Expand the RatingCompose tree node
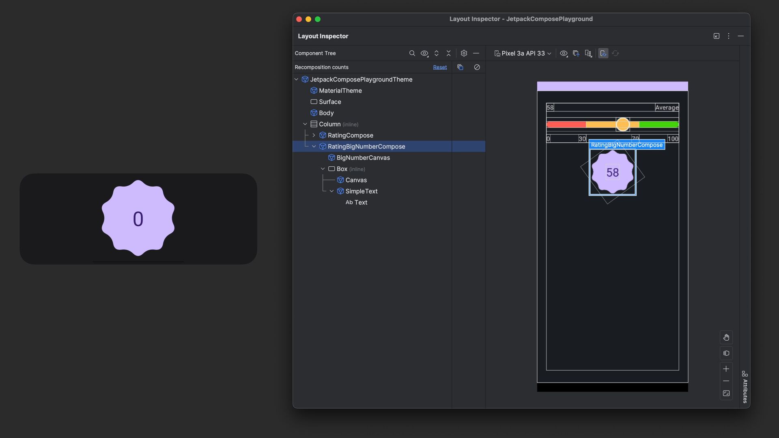The height and width of the screenshot is (438, 779). tap(314, 135)
